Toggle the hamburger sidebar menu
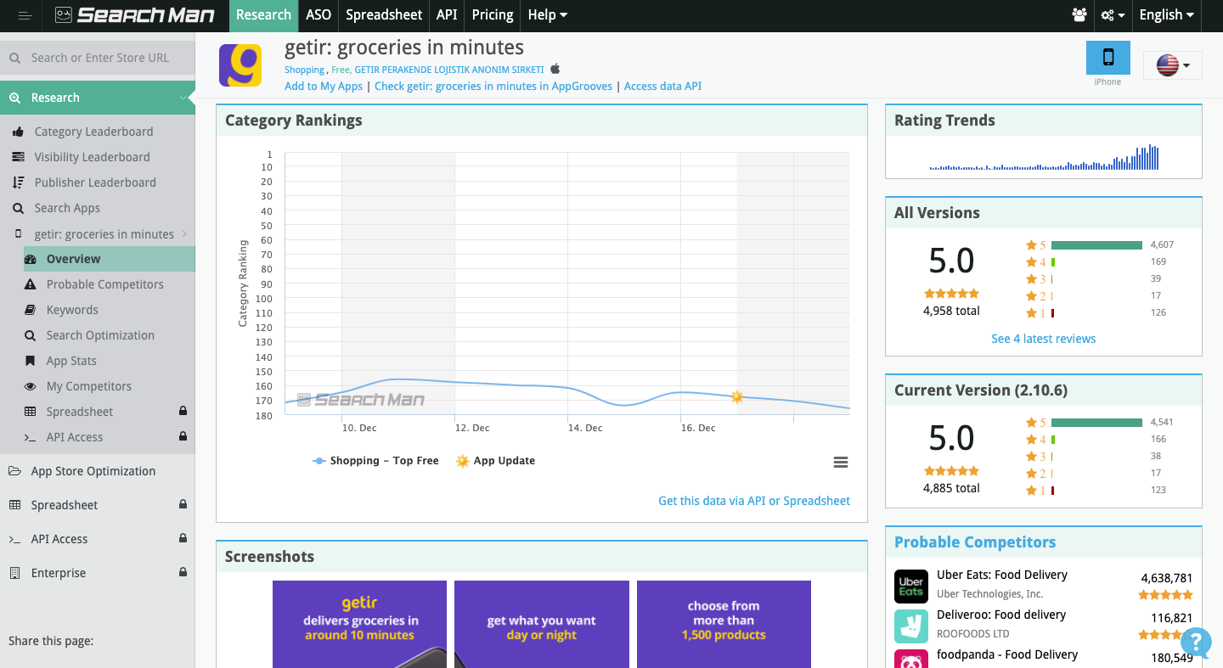The height and width of the screenshot is (668, 1223). [25, 15]
